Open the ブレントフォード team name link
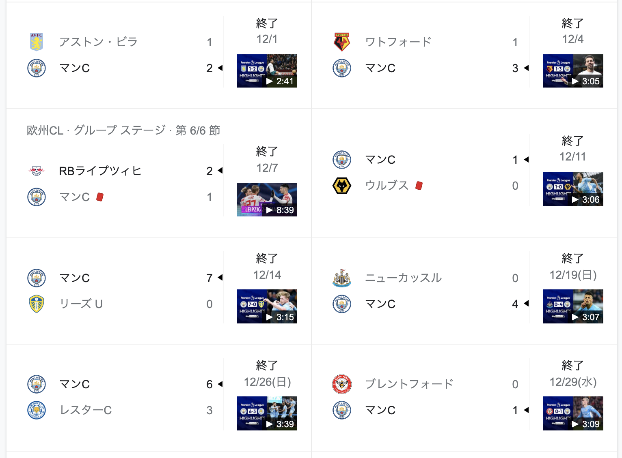This screenshot has width=622, height=458. click(409, 384)
